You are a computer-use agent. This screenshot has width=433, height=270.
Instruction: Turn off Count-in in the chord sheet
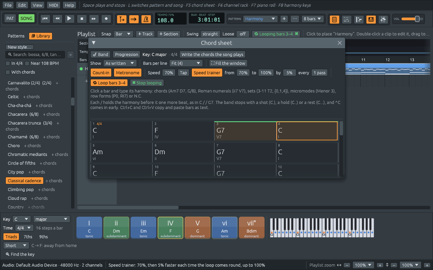coord(101,73)
